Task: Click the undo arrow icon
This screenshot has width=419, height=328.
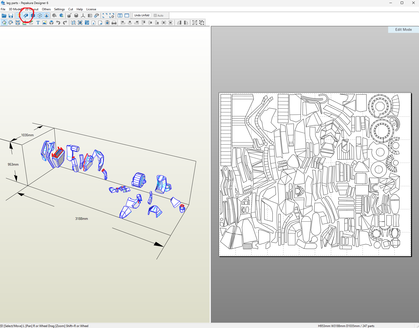Action: pos(58,23)
